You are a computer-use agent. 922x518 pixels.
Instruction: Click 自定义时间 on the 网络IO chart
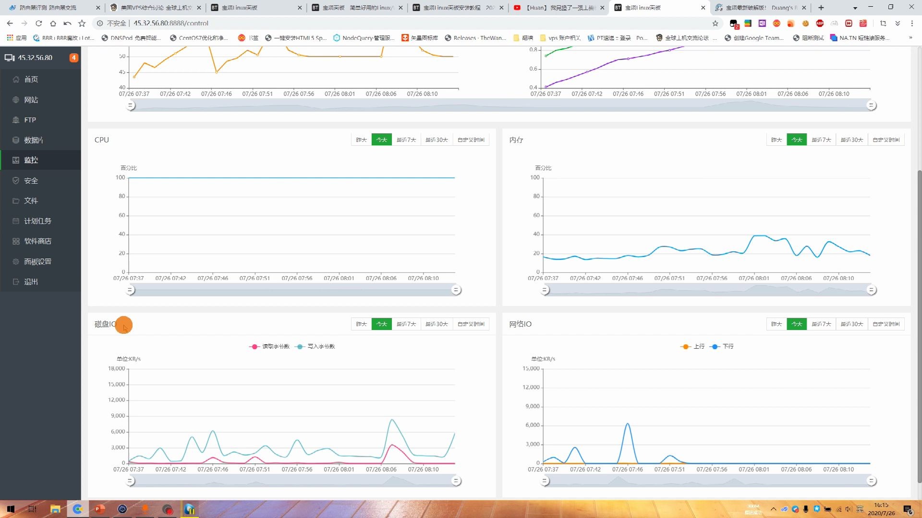[x=886, y=324]
